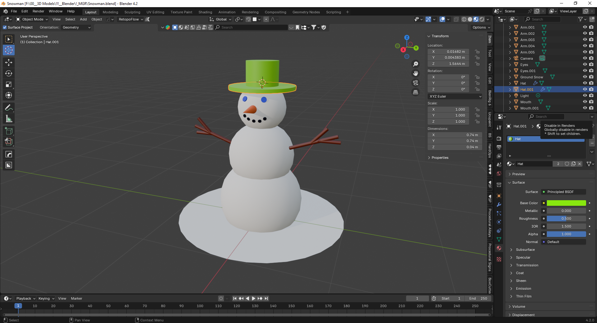Disable Eyes object in renders

tap(591, 65)
